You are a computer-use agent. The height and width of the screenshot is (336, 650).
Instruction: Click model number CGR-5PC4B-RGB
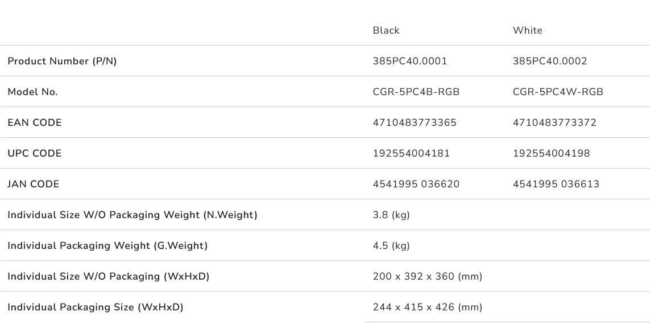416,92
